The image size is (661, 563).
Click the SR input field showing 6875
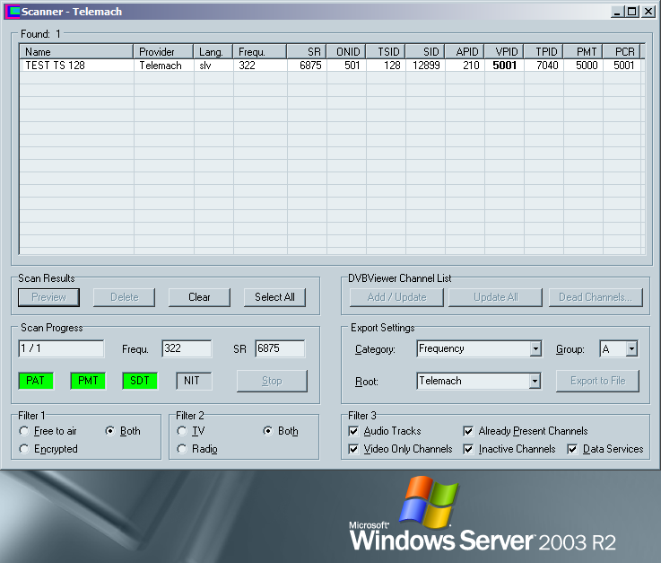click(x=280, y=349)
